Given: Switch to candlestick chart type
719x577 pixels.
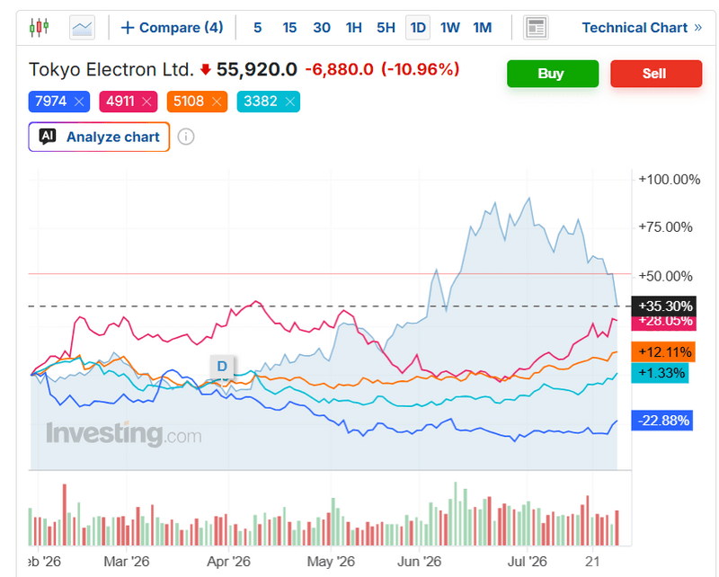Looking at the screenshot, I should pos(39,28).
